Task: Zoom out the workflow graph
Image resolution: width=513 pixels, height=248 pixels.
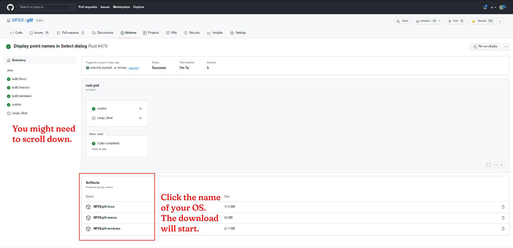Action: (x=496, y=165)
